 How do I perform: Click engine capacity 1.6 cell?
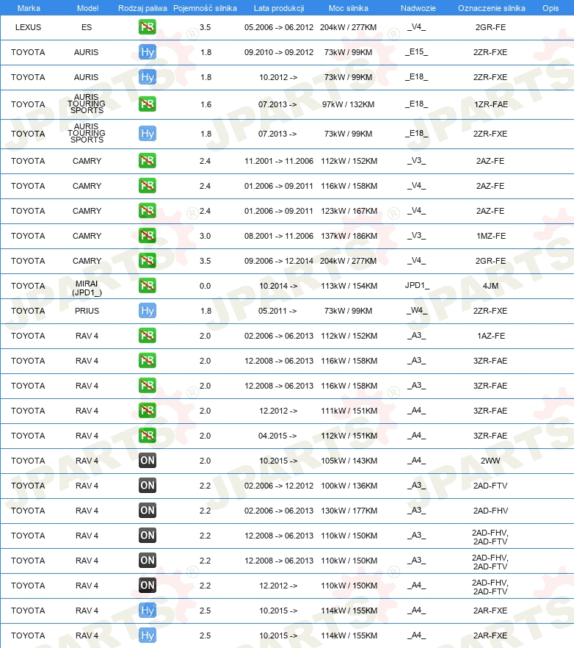pos(206,104)
